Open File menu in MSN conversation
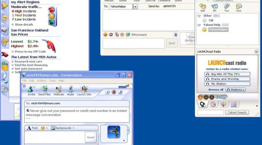Image resolution: width=262 pixels, height=145 pixels. [x=24, y=81]
